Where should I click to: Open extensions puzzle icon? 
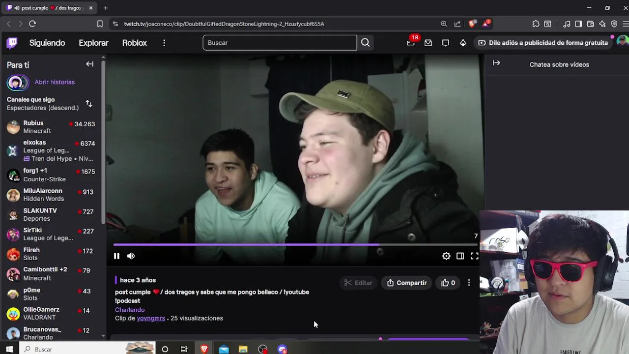click(536, 24)
